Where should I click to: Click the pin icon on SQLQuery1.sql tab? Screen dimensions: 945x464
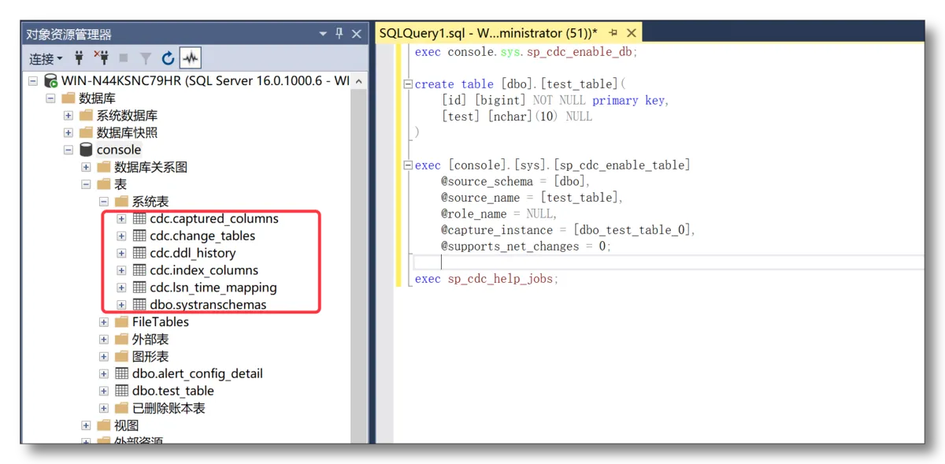coord(613,33)
